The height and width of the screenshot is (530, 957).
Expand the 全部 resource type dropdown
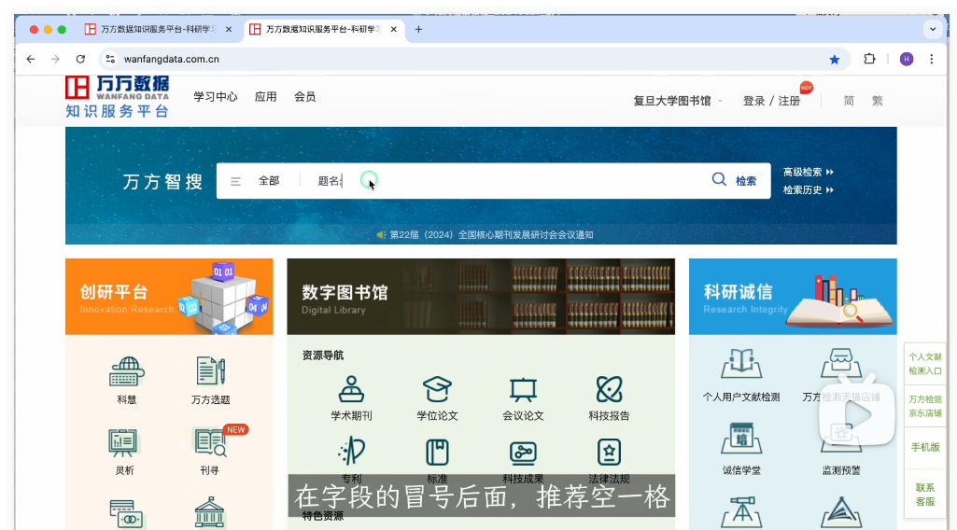click(269, 180)
